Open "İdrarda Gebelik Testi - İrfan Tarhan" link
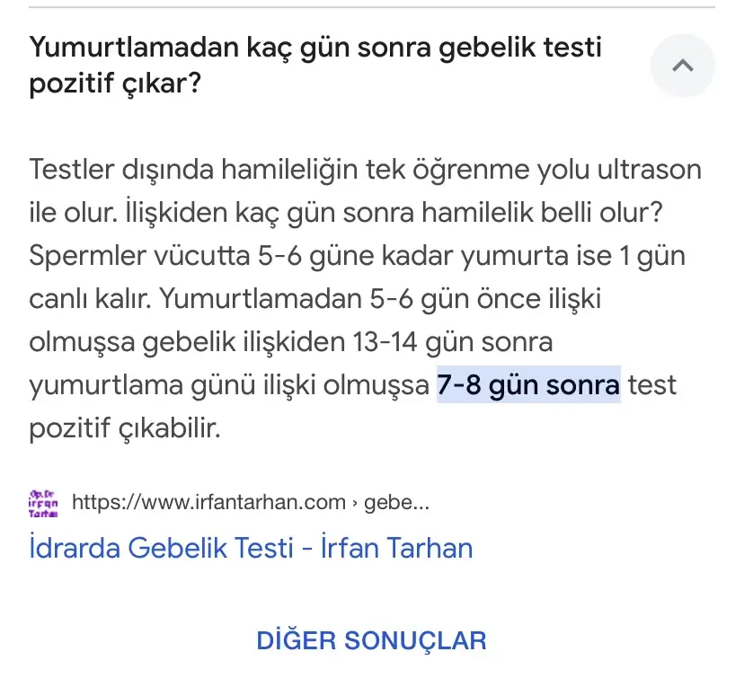The image size is (744, 678). pos(251,548)
